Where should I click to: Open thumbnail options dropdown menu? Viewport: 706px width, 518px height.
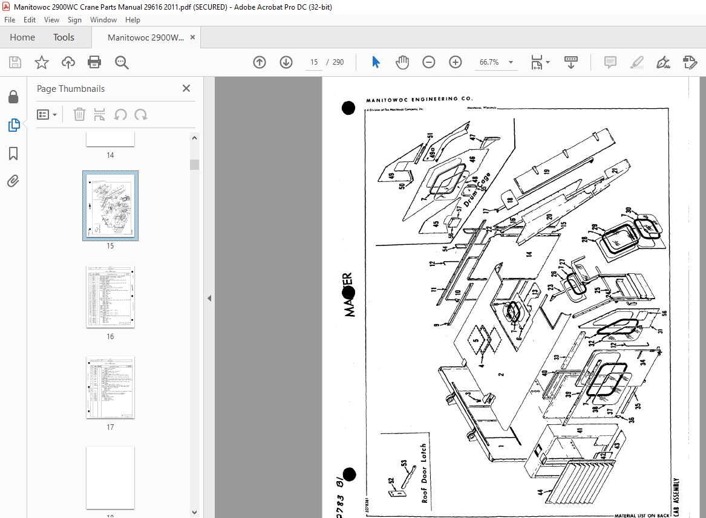click(x=47, y=114)
